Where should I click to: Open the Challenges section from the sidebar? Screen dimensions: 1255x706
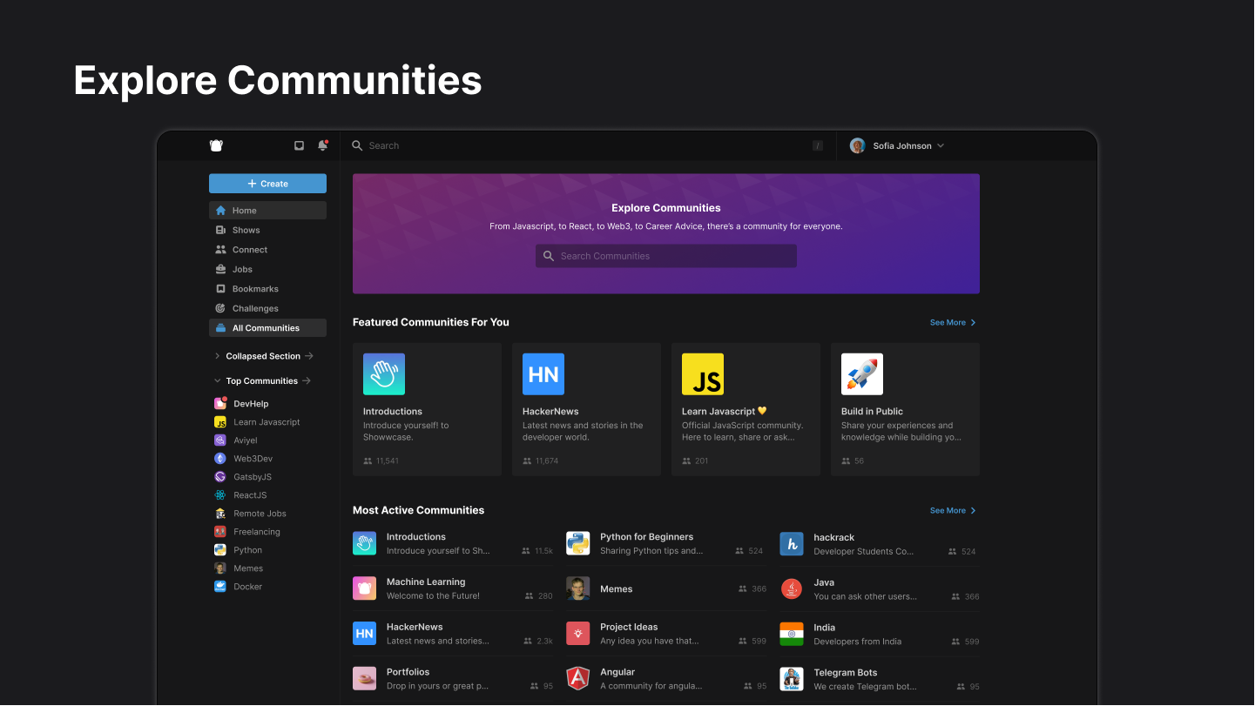tap(253, 307)
